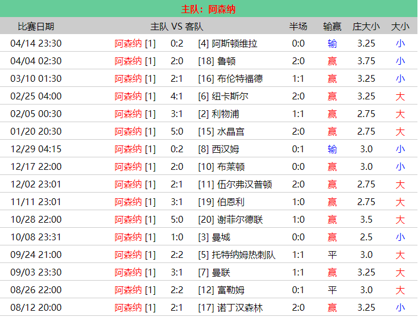Open the 曼联 team link

221,272
